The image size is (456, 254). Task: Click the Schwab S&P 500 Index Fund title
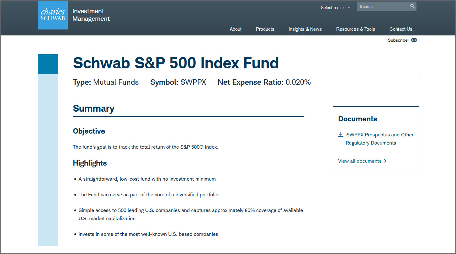(x=176, y=63)
